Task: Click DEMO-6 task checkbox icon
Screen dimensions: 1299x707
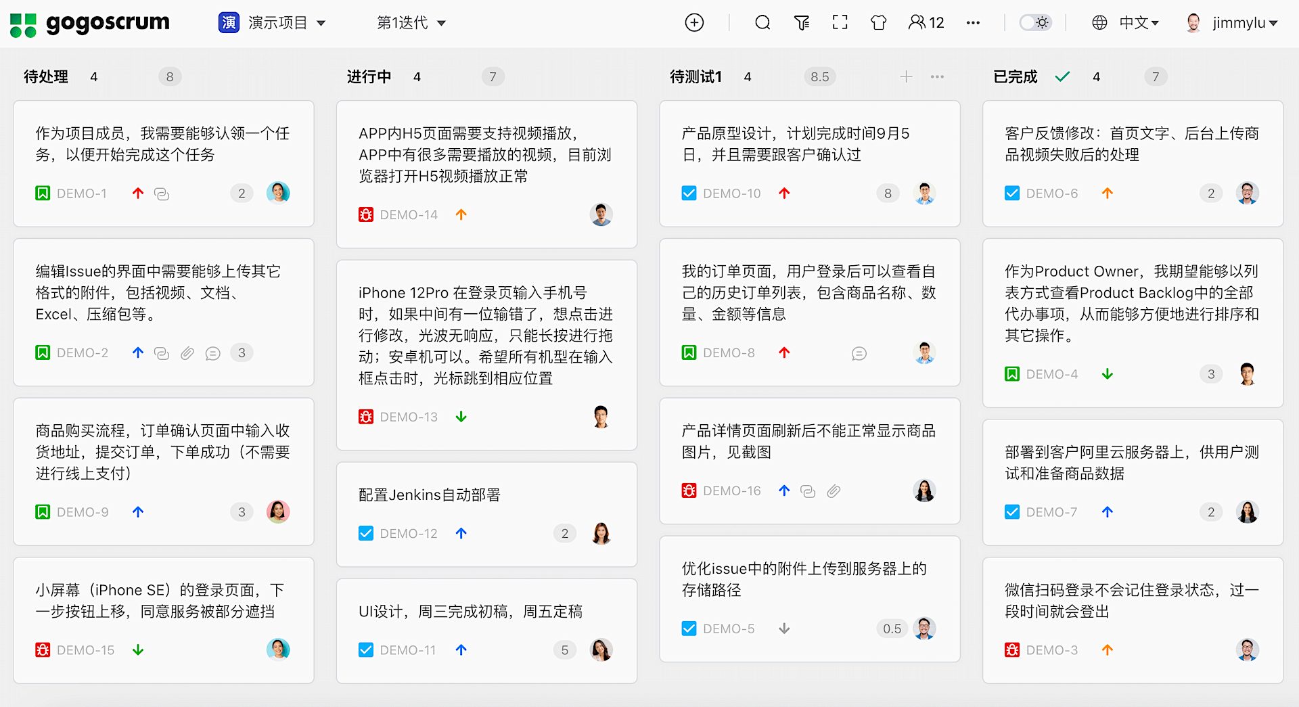Action: [1012, 193]
